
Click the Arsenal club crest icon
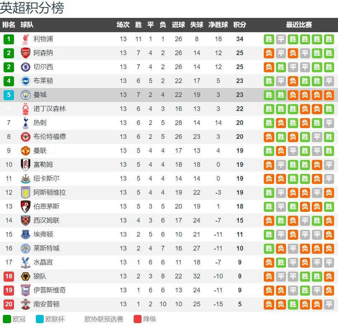[x=25, y=53]
